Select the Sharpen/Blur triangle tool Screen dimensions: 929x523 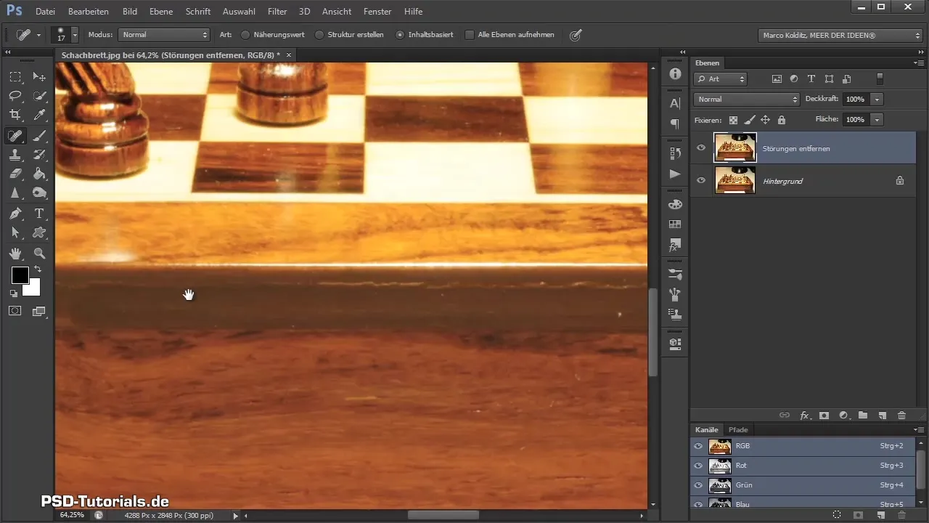click(x=15, y=193)
